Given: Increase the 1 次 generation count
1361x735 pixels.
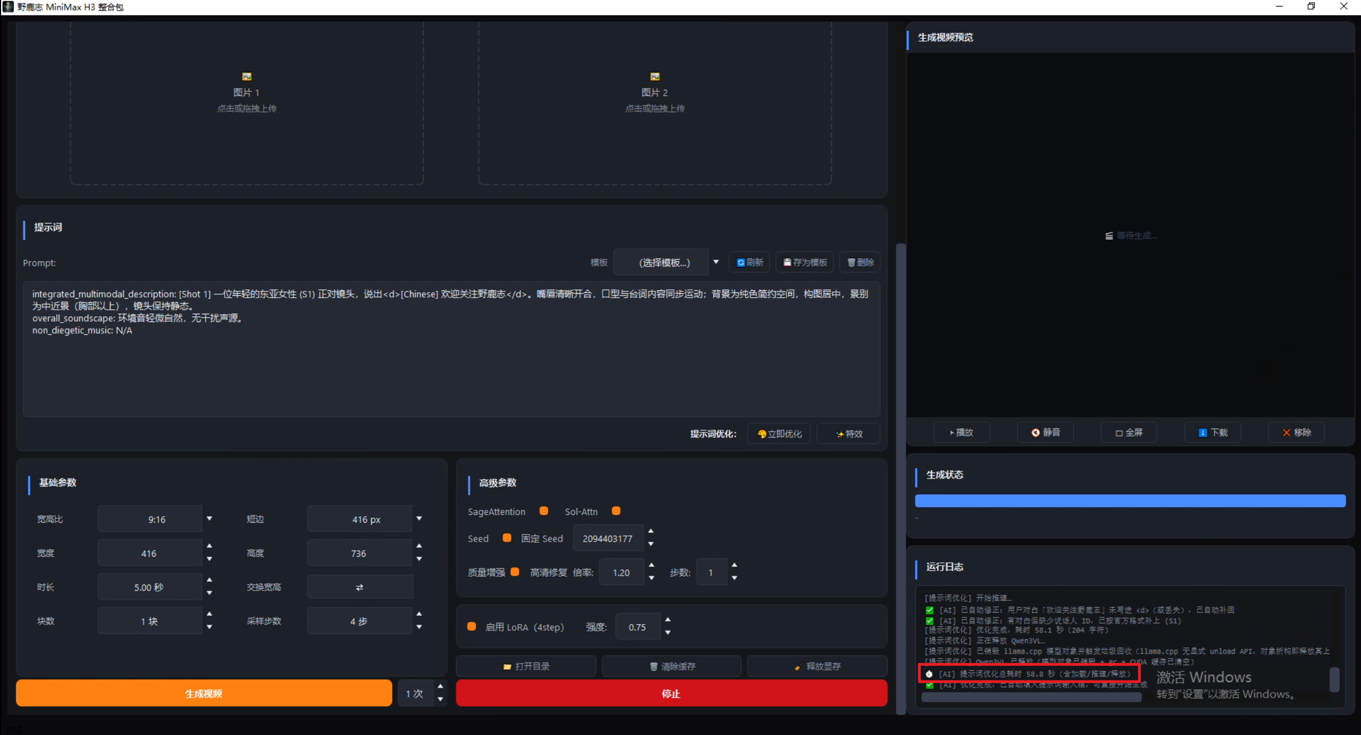Looking at the screenshot, I should click(440, 687).
